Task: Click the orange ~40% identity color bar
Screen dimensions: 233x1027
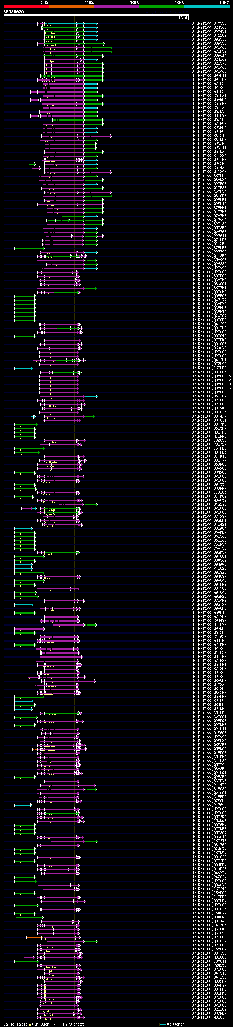Action: (71, 7)
